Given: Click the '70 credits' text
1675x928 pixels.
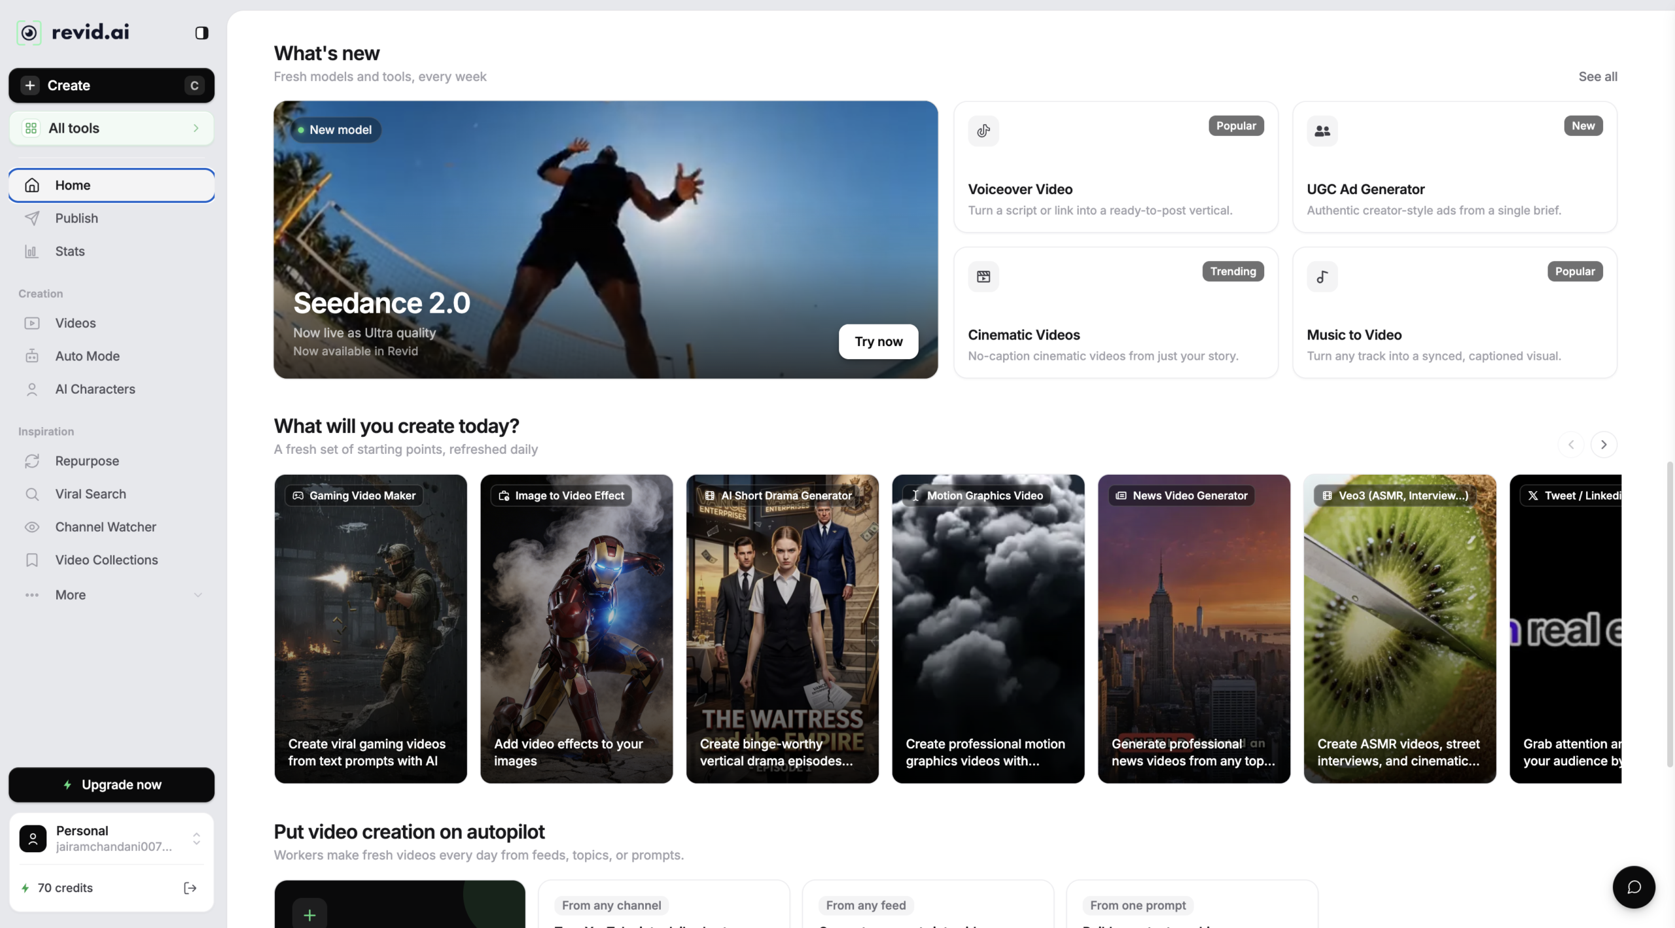Looking at the screenshot, I should pyautogui.click(x=65, y=888).
